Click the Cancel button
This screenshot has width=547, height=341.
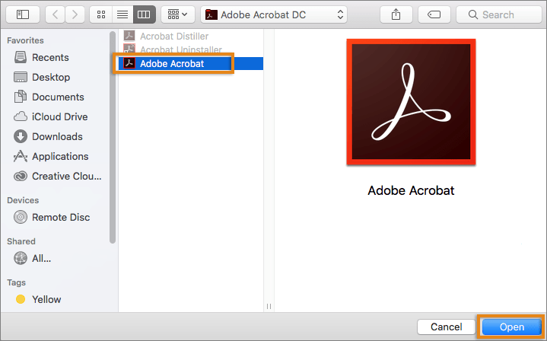tap(446, 327)
